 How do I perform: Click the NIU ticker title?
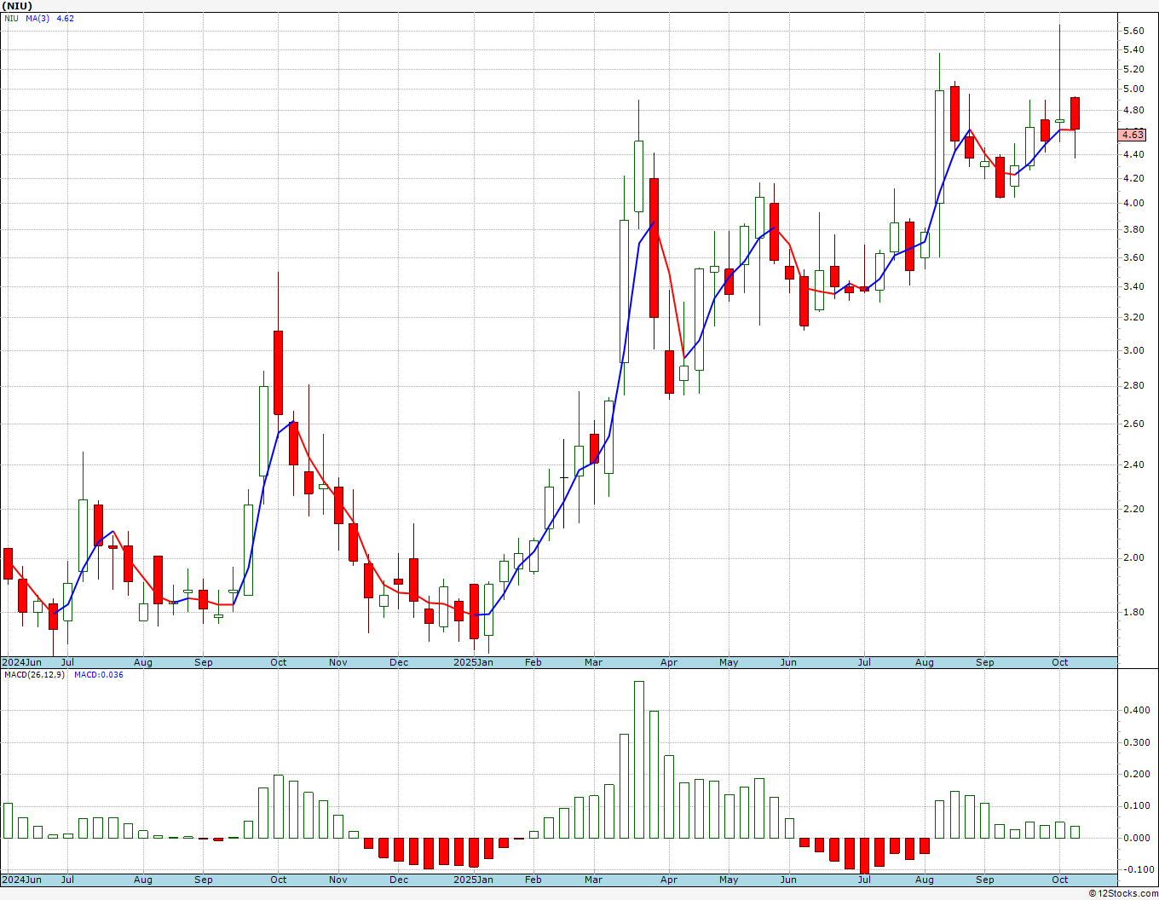click(x=17, y=6)
